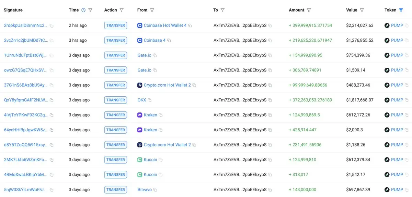
Task: Open the signature 2vcZn1c2jbUMDd7tC transaction
Action: 26,40
